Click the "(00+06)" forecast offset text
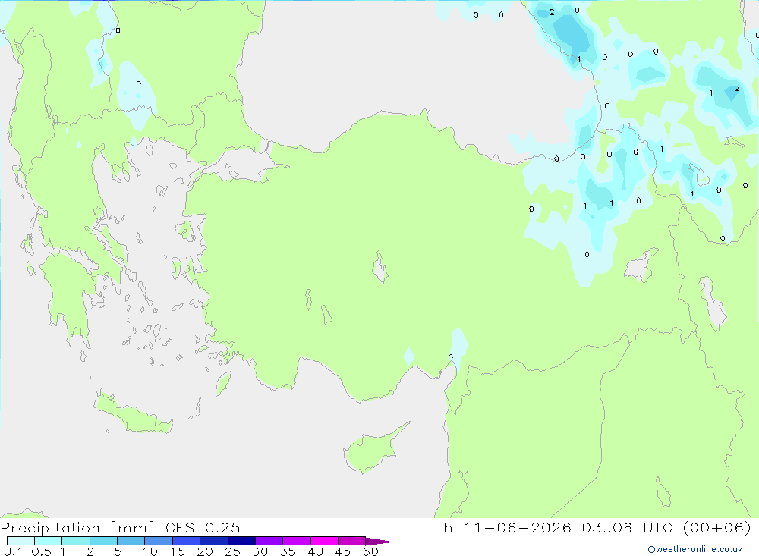 point(717,527)
